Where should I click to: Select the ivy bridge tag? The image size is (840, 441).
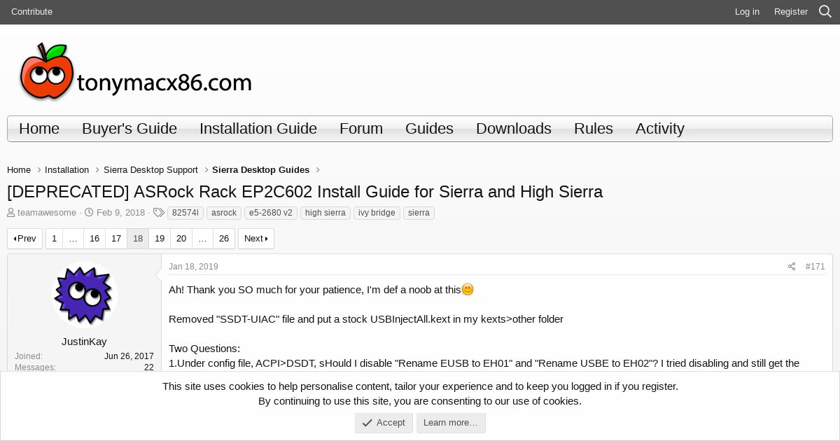tap(377, 213)
